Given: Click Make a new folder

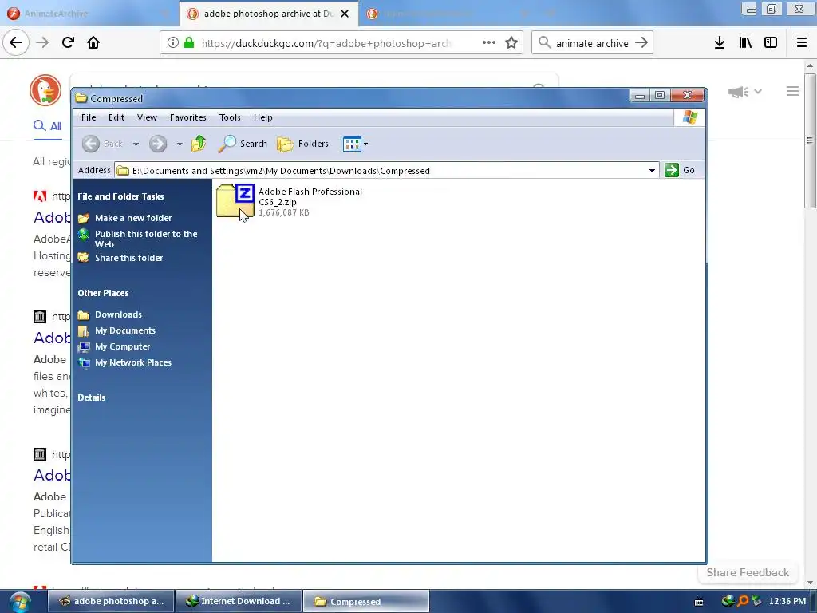Looking at the screenshot, I should pos(133,218).
